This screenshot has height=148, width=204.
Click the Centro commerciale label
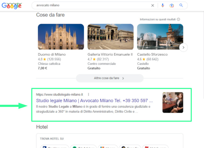coord(102,64)
